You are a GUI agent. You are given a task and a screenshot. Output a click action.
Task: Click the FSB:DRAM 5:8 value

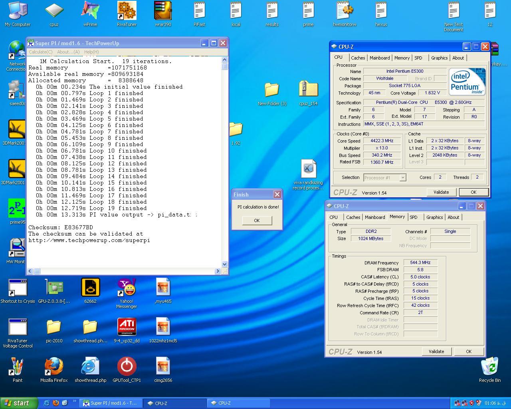tap(420, 270)
